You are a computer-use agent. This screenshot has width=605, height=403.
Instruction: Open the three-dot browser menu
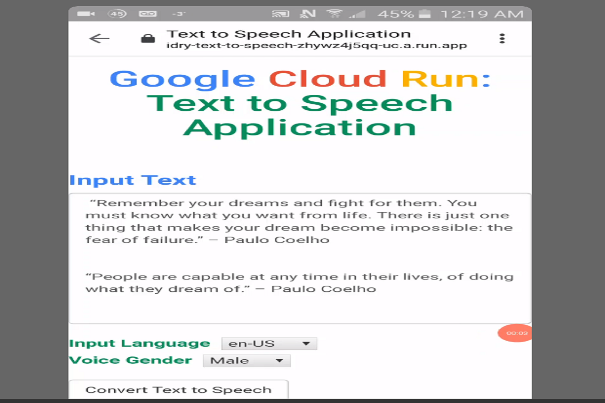[502, 38]
